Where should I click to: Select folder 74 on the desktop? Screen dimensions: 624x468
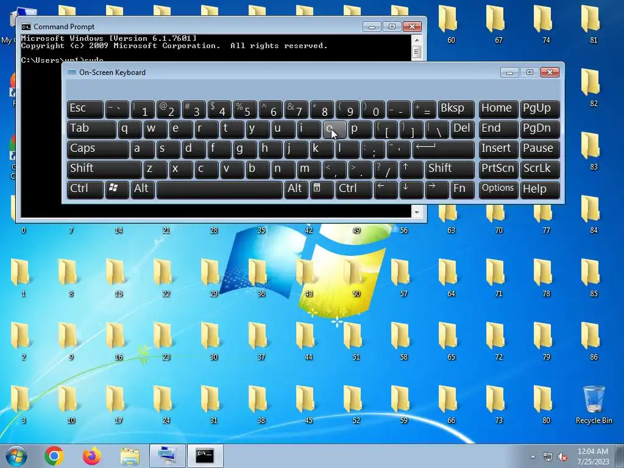point(543,23)
